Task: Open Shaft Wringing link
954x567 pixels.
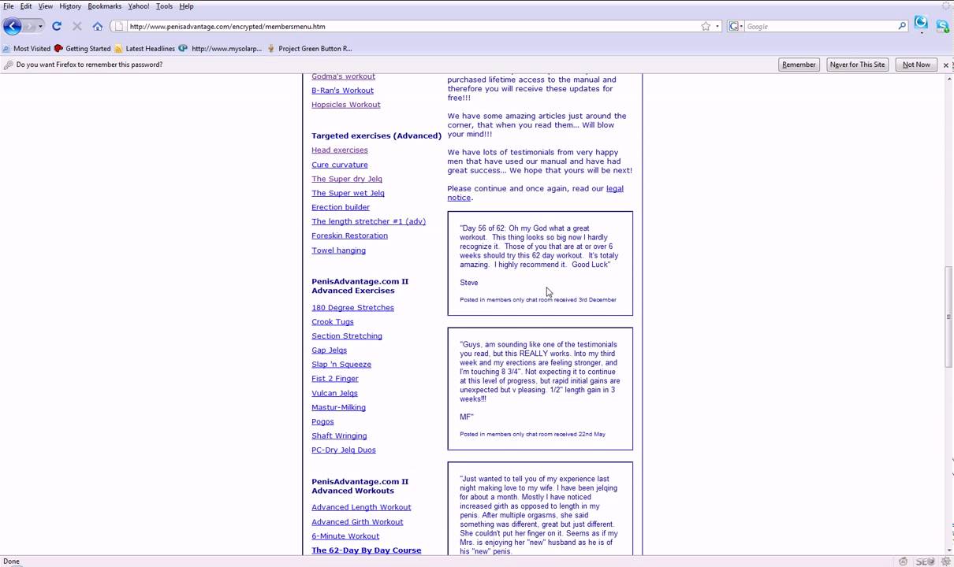Action: tap(338, 436)
